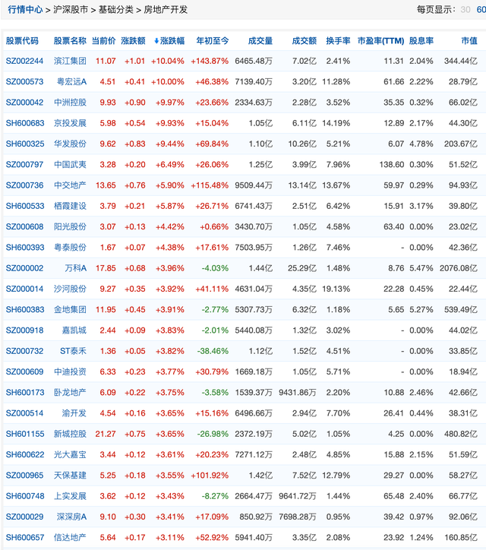Open the ST泰禾 stock page

point(73,351)
